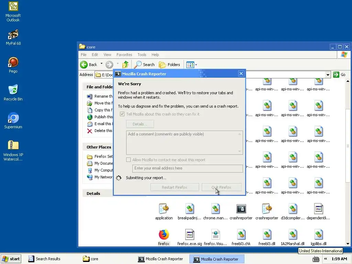Image resolution: width=352 pixels, height=264 pixels.
Task: Open Search in the Explorer toolbar
Action: (x=144, y=65)
